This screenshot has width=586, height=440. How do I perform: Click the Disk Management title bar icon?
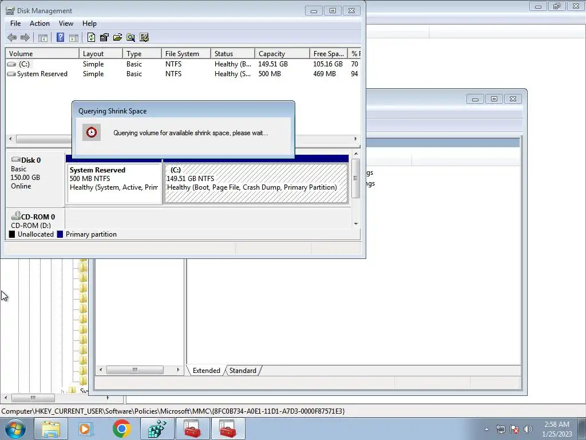[10, 11]
